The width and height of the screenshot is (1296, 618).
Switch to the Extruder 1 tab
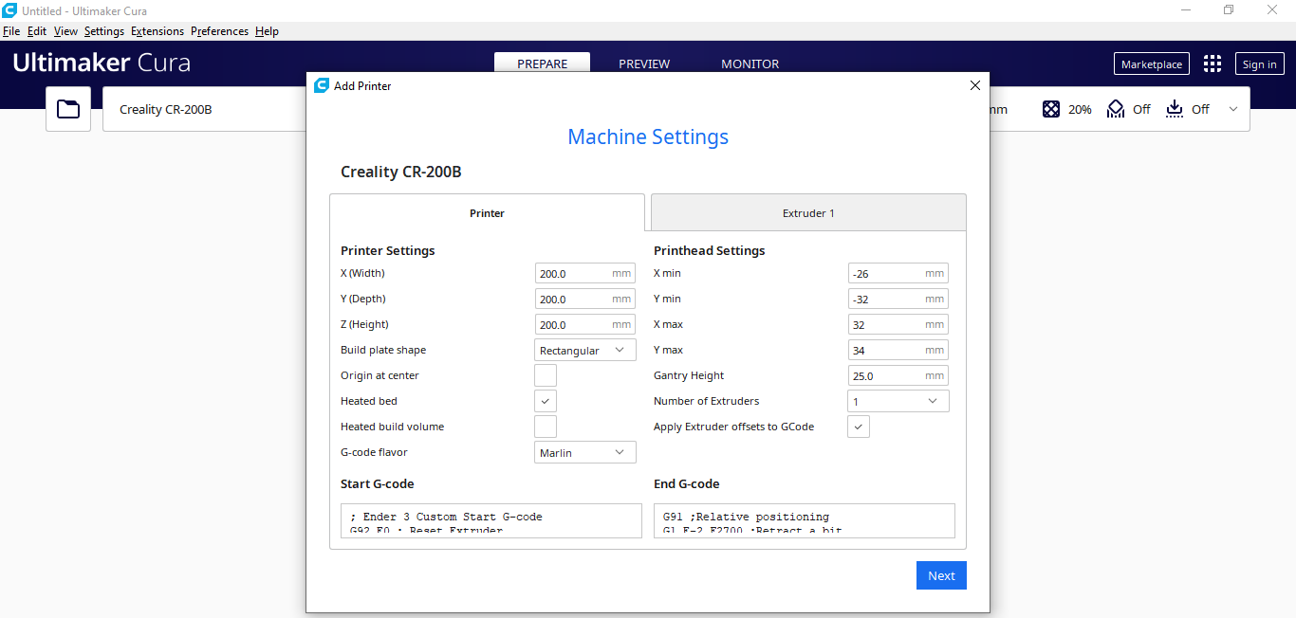pyautogui.click(x=807, y=213)
